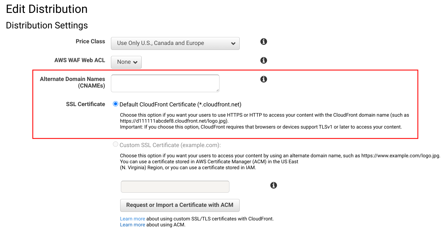Click the Custom SSL Certificate (example.com) label

tap(170, 145)
